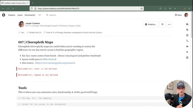193x108 pixels.
Task: Bookmark the page with the star icon
Action: point(141,9)
